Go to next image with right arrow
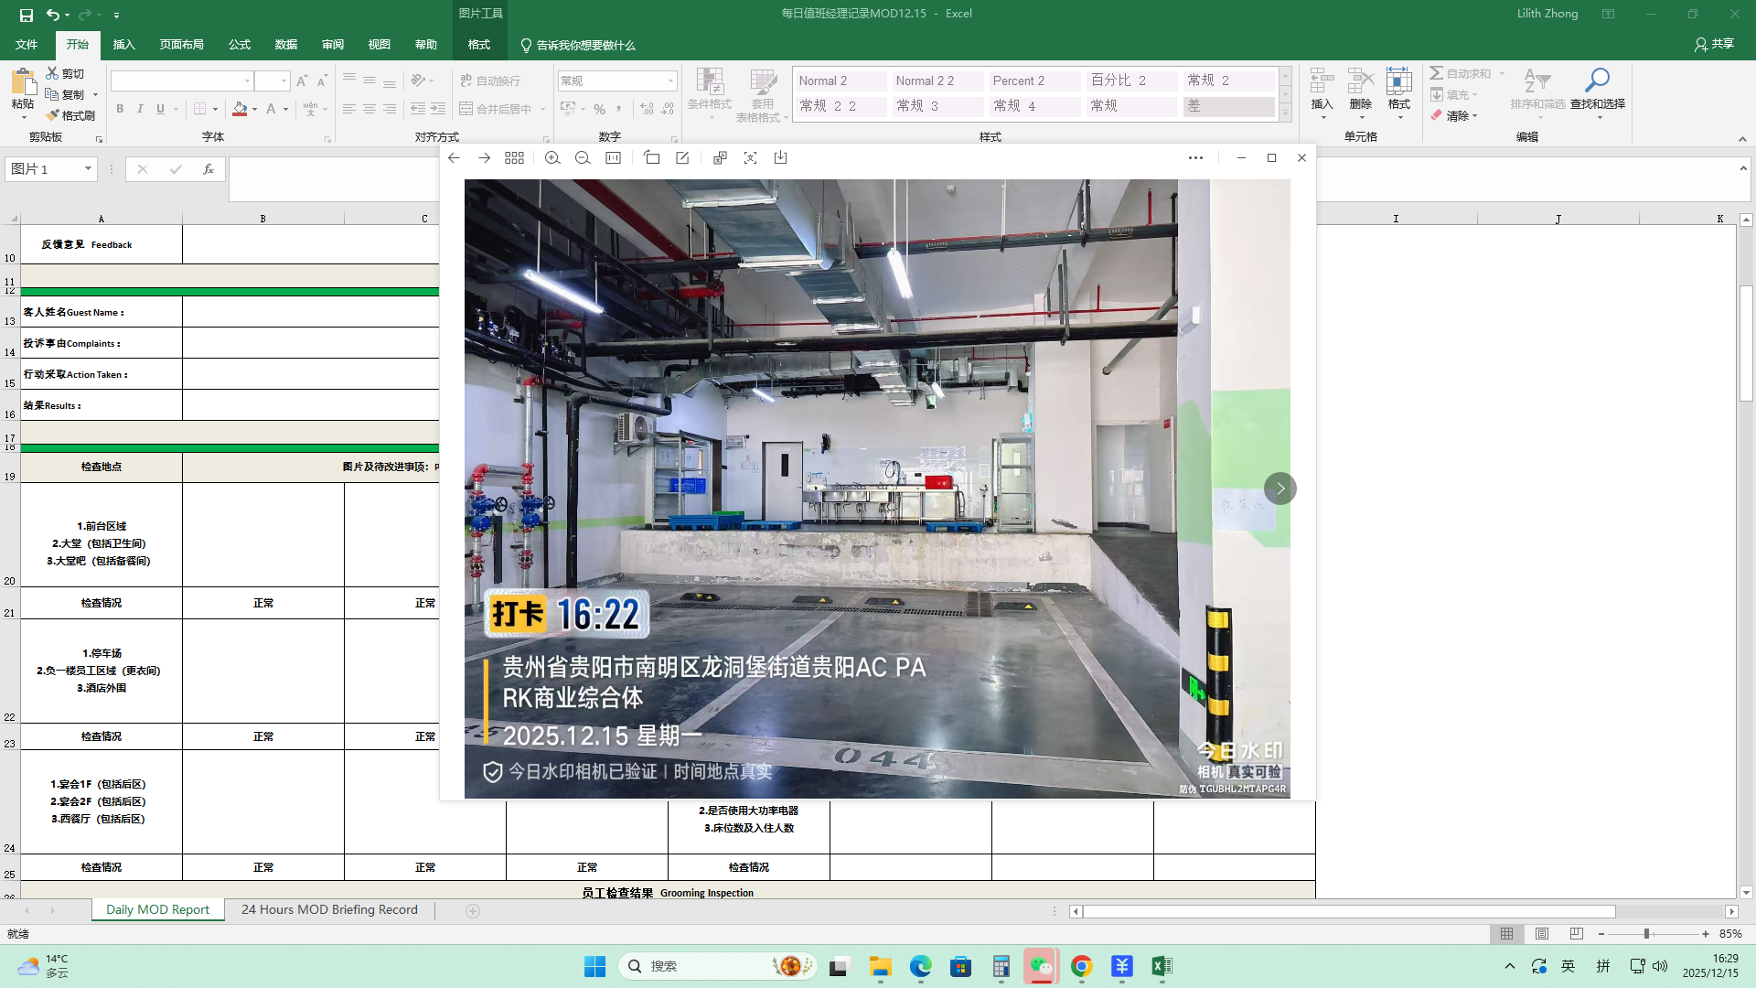1756x988 pixels. coord(1280,489)
